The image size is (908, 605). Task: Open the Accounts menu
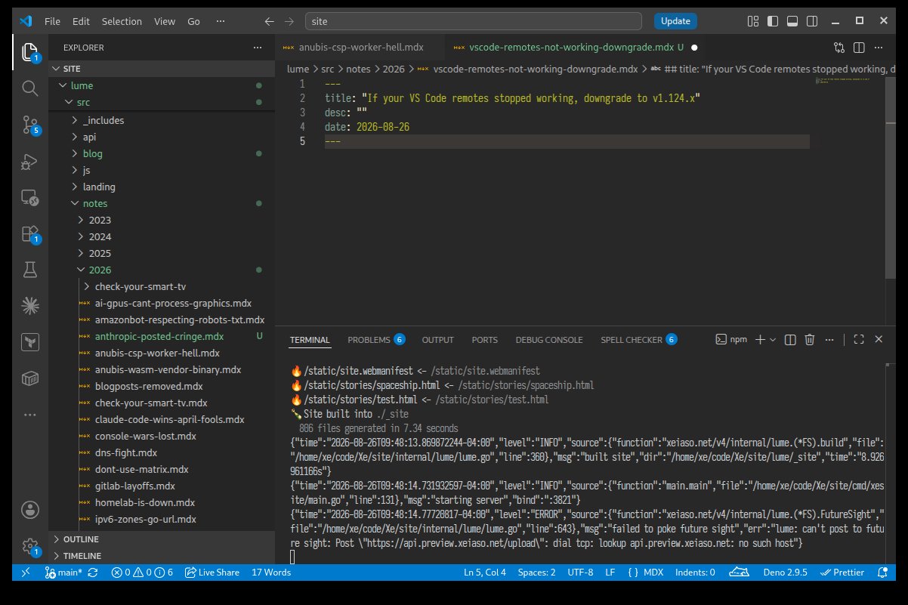29,509
